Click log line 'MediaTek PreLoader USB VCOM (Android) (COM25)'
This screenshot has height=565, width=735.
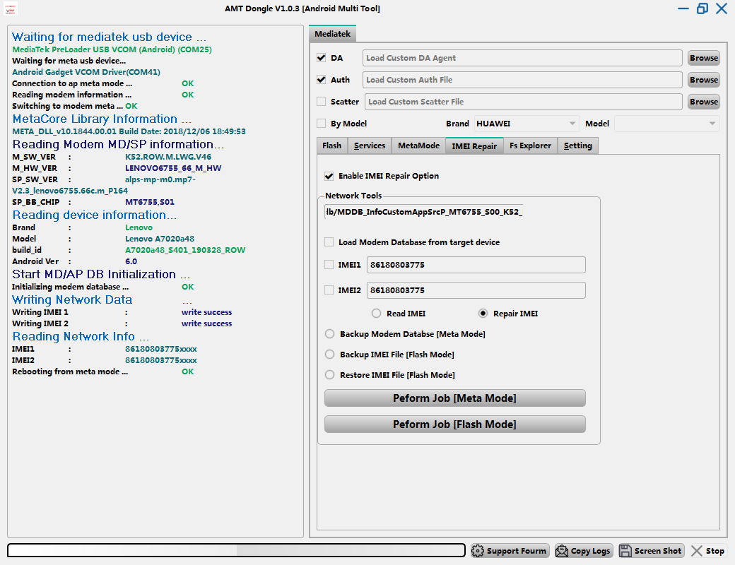tap(112, 49)
